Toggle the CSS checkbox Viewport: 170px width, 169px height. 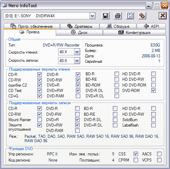136,154
